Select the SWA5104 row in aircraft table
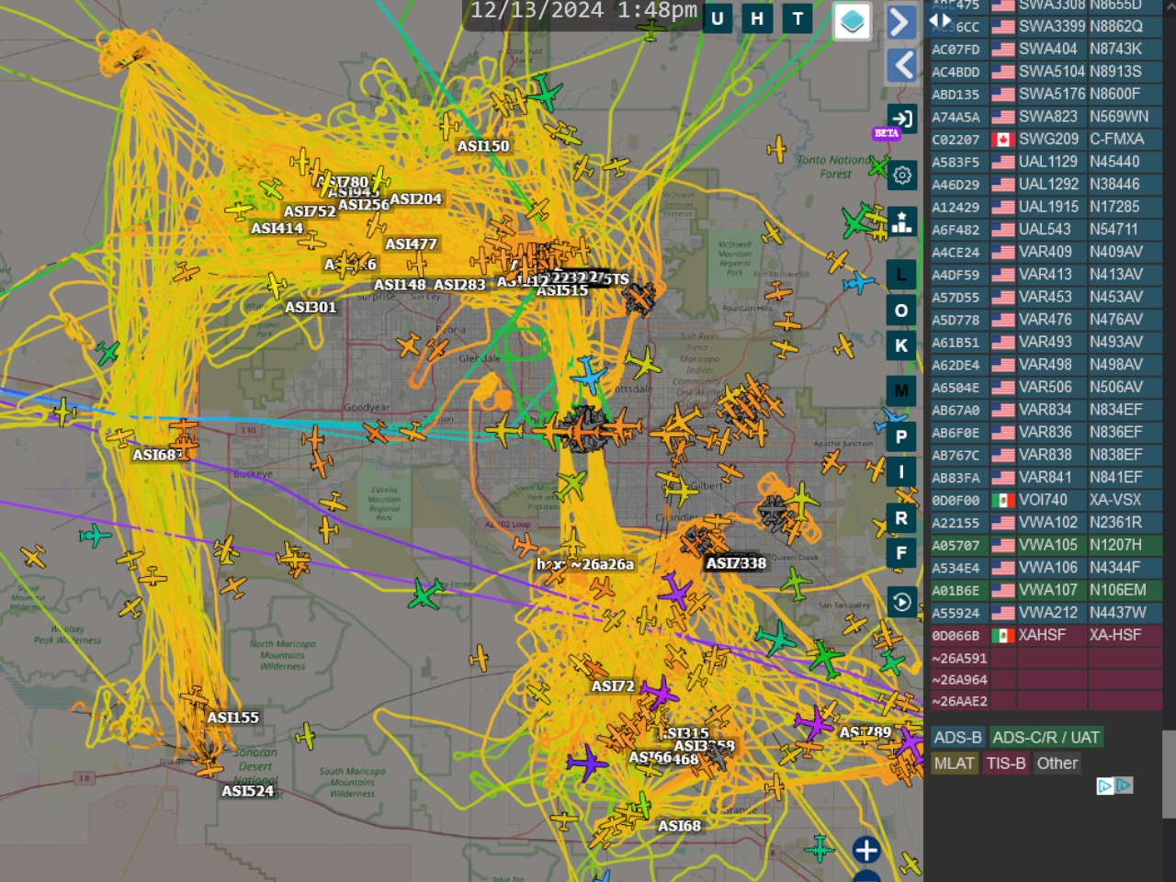The height and width of the screenshot is (882, 1176). pyautogui.click(x=1045, y=72)
